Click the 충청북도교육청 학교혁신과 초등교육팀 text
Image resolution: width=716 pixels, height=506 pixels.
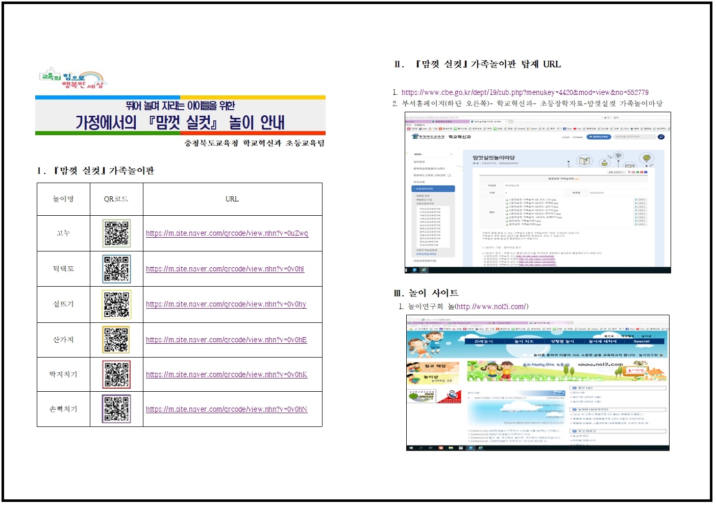pos(254,143)
